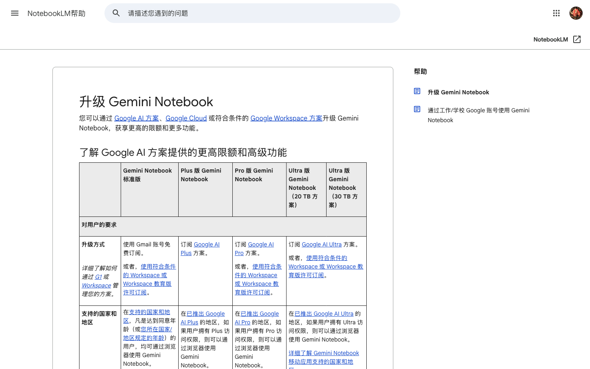Open the 您所在国家/地区规定的年龄 link
The width and height of the screenshot is (590, 369).
147,333
